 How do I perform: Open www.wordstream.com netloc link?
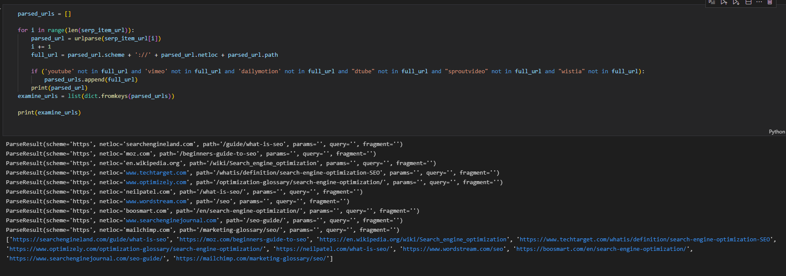coord(156,201)
